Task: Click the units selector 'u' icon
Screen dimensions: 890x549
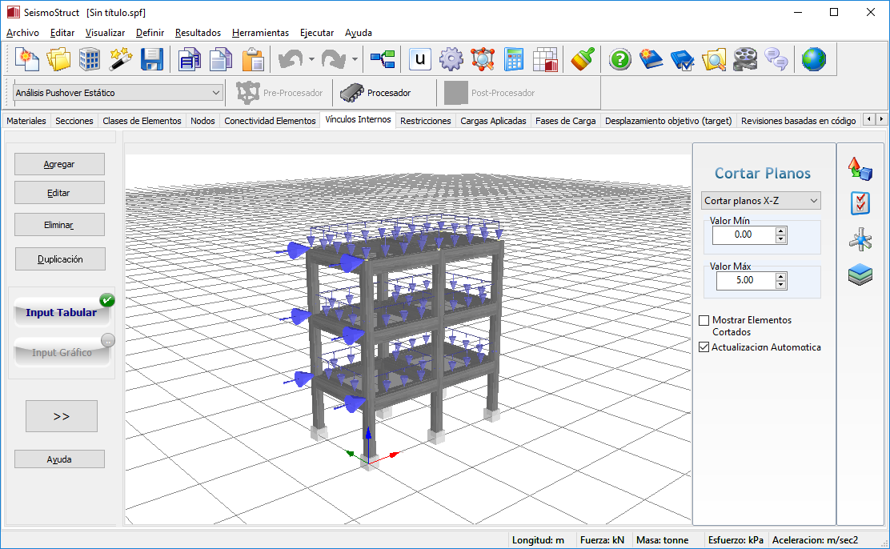Action: pos(420,59)
